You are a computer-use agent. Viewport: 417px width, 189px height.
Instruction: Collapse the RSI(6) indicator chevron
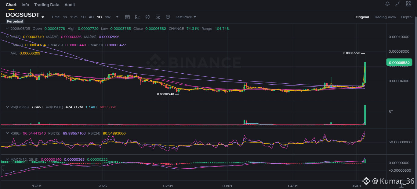pyautogui.click(x=7, y=133)
